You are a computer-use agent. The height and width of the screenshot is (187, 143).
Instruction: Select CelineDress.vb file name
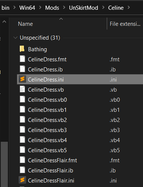[46, 90]
